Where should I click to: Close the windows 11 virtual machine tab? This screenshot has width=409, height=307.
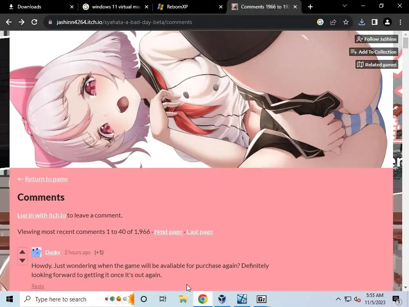pos(147,7)
